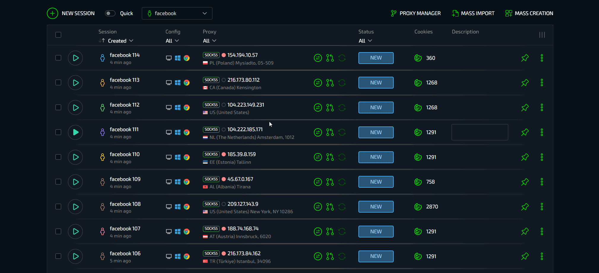This screenshot has height=273, width=599.
Task: Click cookies icon in facebook 108 row
Action: pyautogui.click(x=418, y=207)
